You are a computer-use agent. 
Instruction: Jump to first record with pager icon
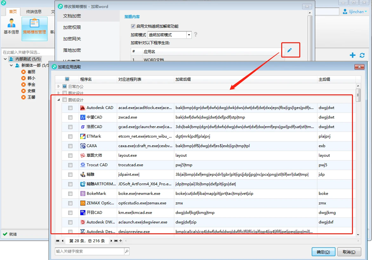(57, 241)
